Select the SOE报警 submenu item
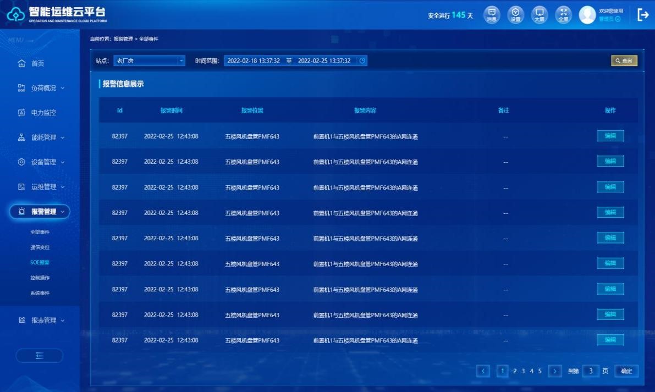 [x=40, y=263]
